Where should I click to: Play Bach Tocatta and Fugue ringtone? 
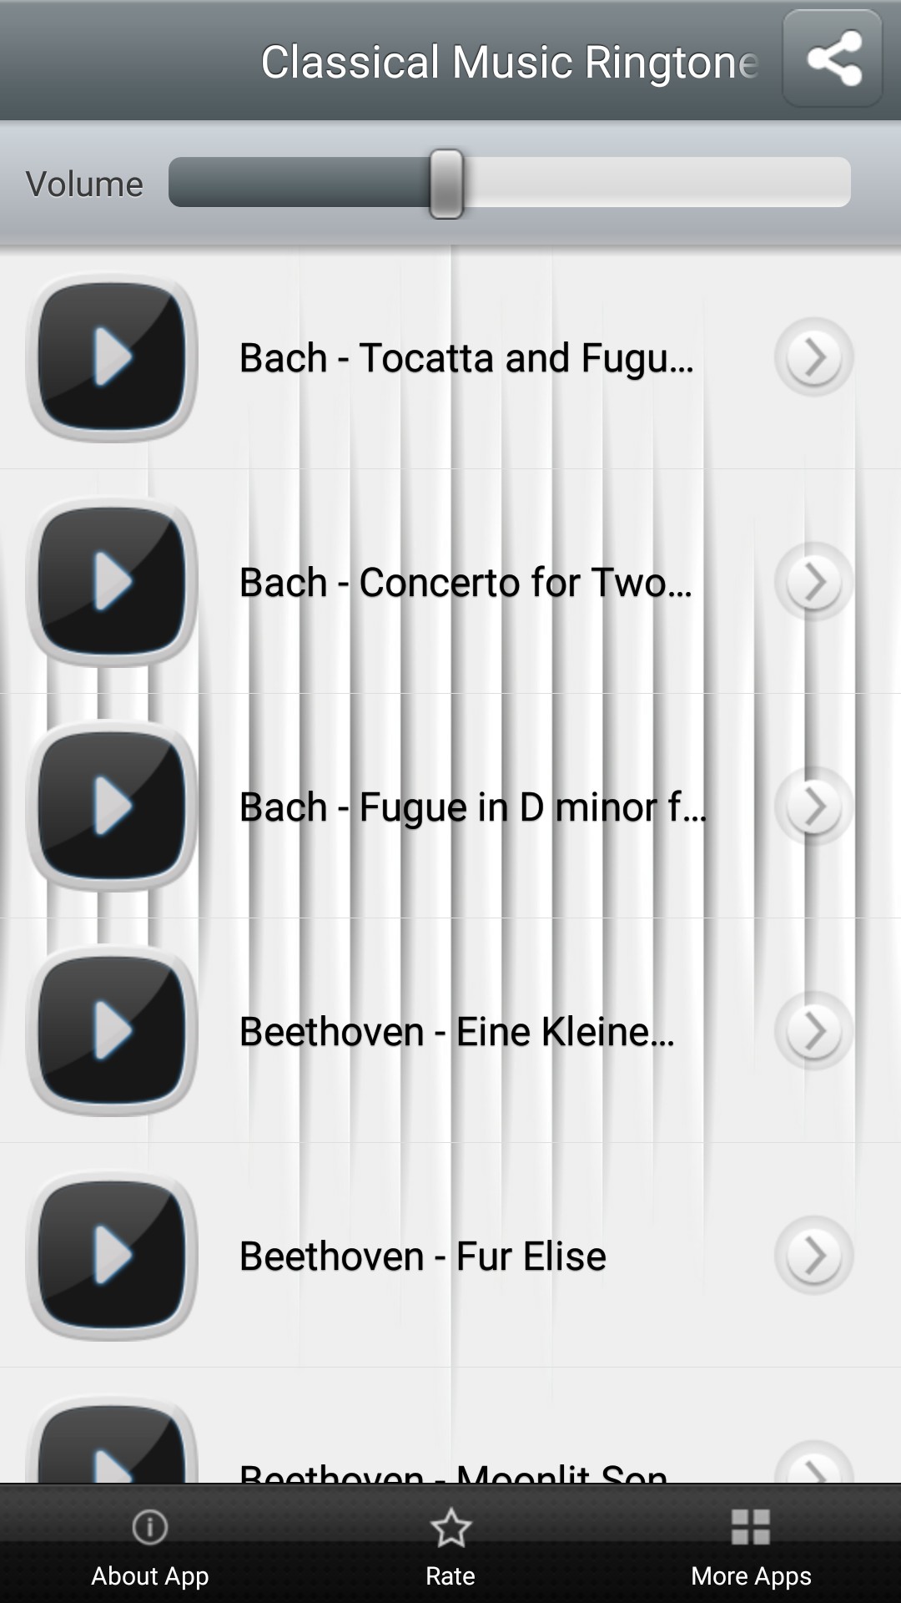point(113,357)
